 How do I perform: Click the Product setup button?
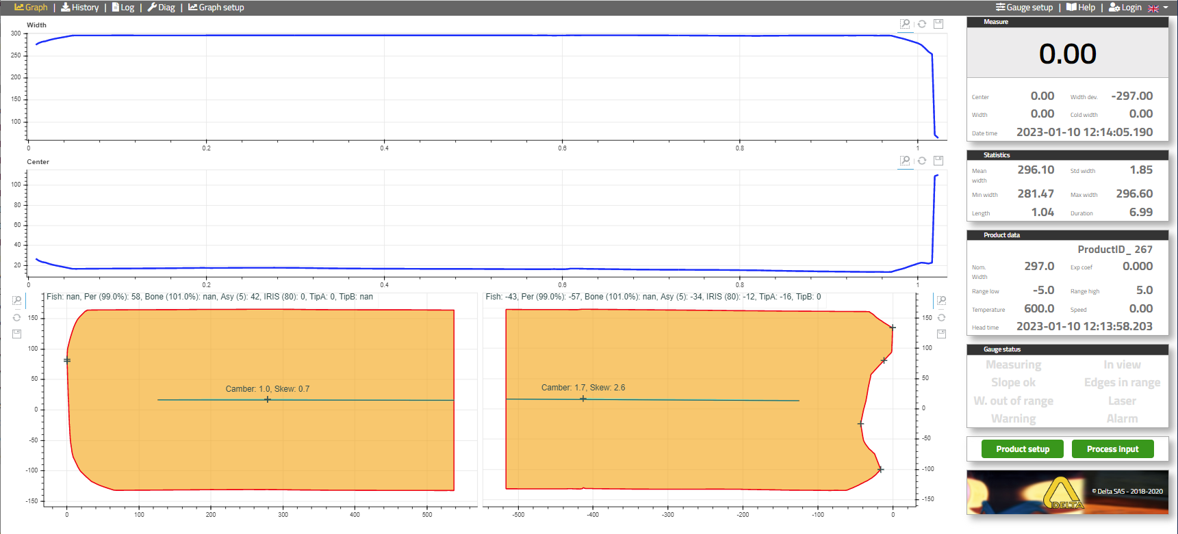coord(1022,449)
